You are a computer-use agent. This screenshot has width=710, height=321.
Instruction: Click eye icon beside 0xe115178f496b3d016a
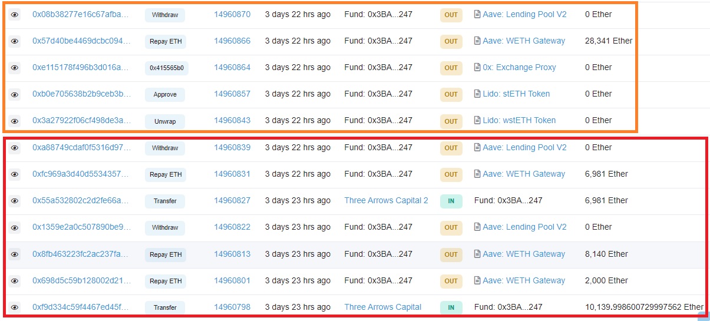coord(15,68)
